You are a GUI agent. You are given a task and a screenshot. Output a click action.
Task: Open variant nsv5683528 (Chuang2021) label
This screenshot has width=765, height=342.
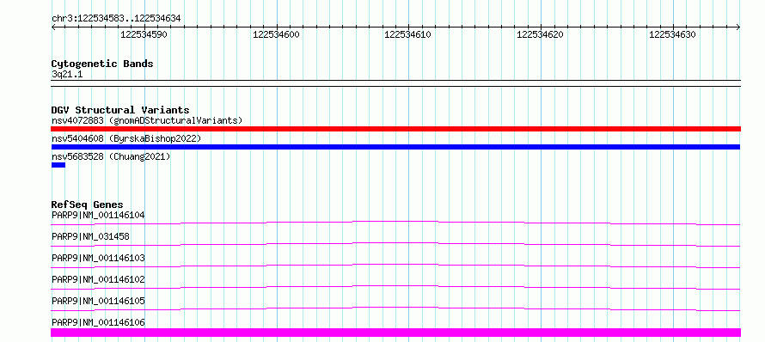pos(111,156)
